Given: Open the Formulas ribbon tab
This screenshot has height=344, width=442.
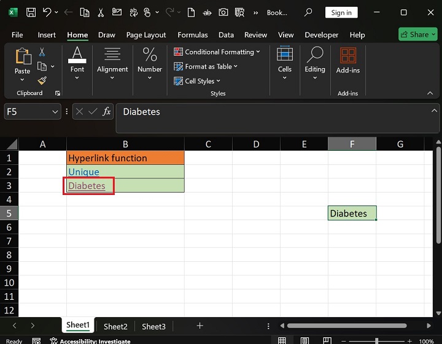Looking at the screenshot, I should (x=192, y=35).
